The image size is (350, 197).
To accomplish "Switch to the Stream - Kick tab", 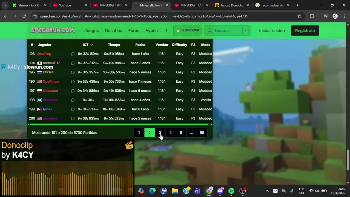I will [29, 5].
